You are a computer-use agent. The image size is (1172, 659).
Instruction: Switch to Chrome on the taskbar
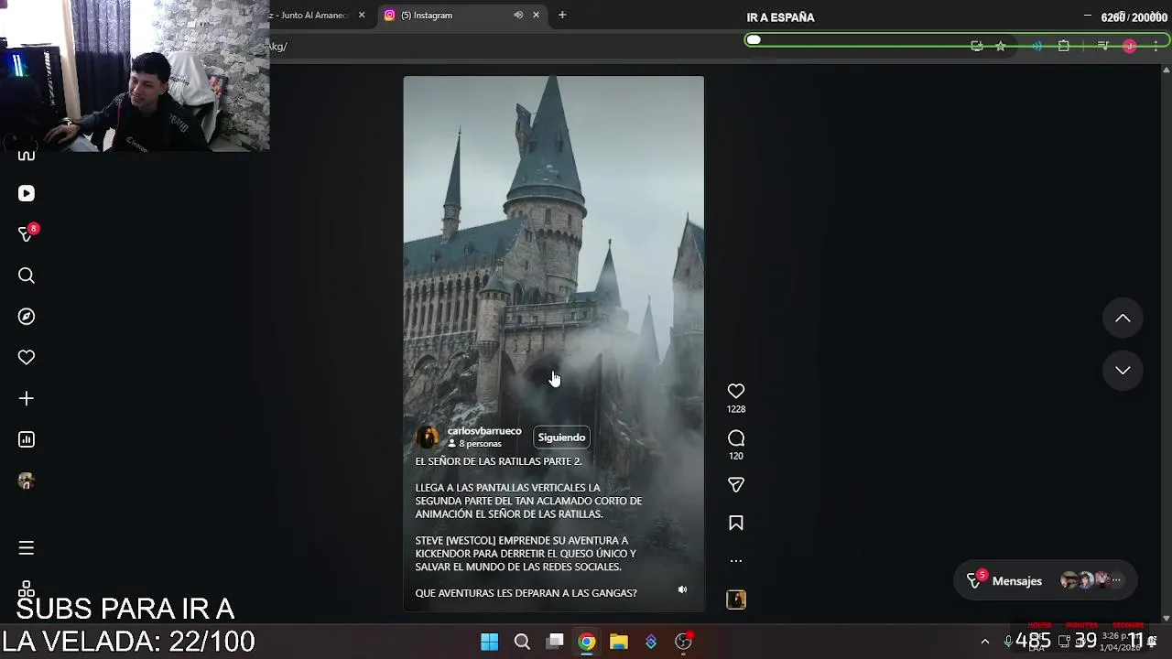pyautogui.click(x=587, y=642)
